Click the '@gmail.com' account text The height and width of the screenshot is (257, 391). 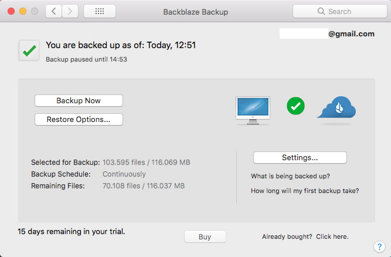(x=351, y=33)
